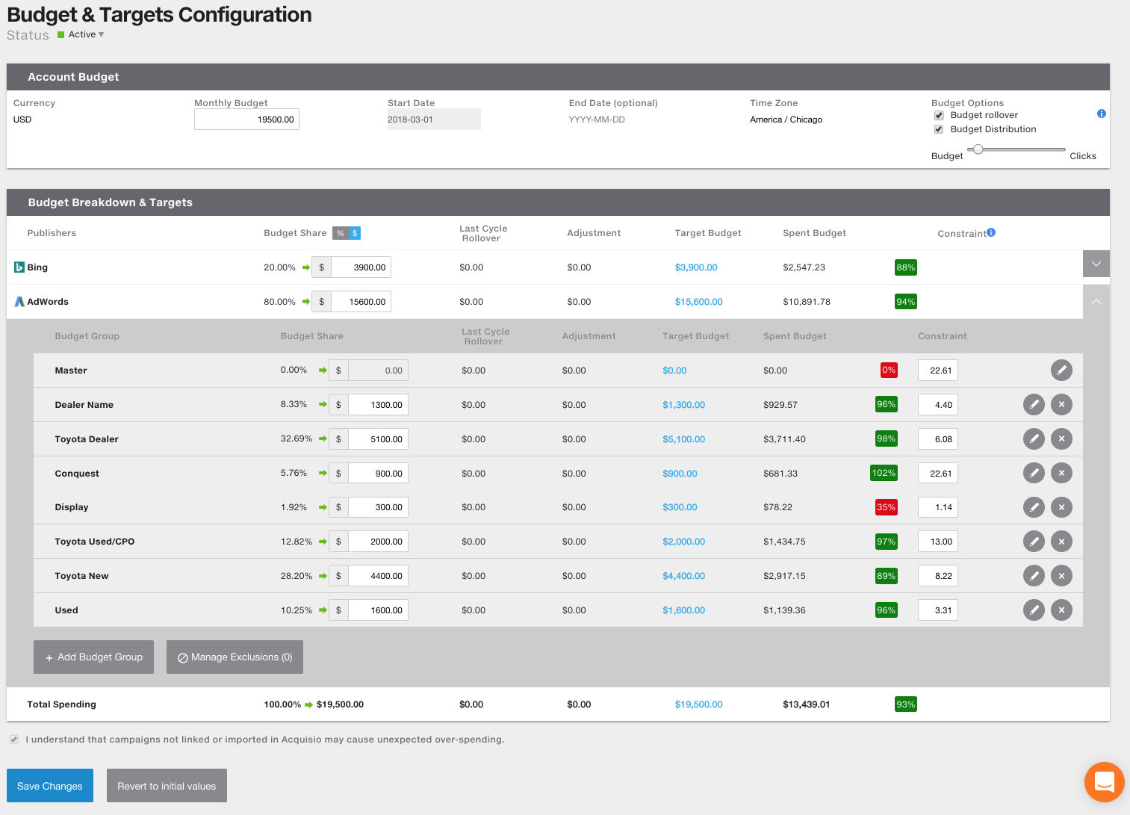Edit the Master budget group
Viewport: 1130px width, 815px height.
[x=1061, y=370]
